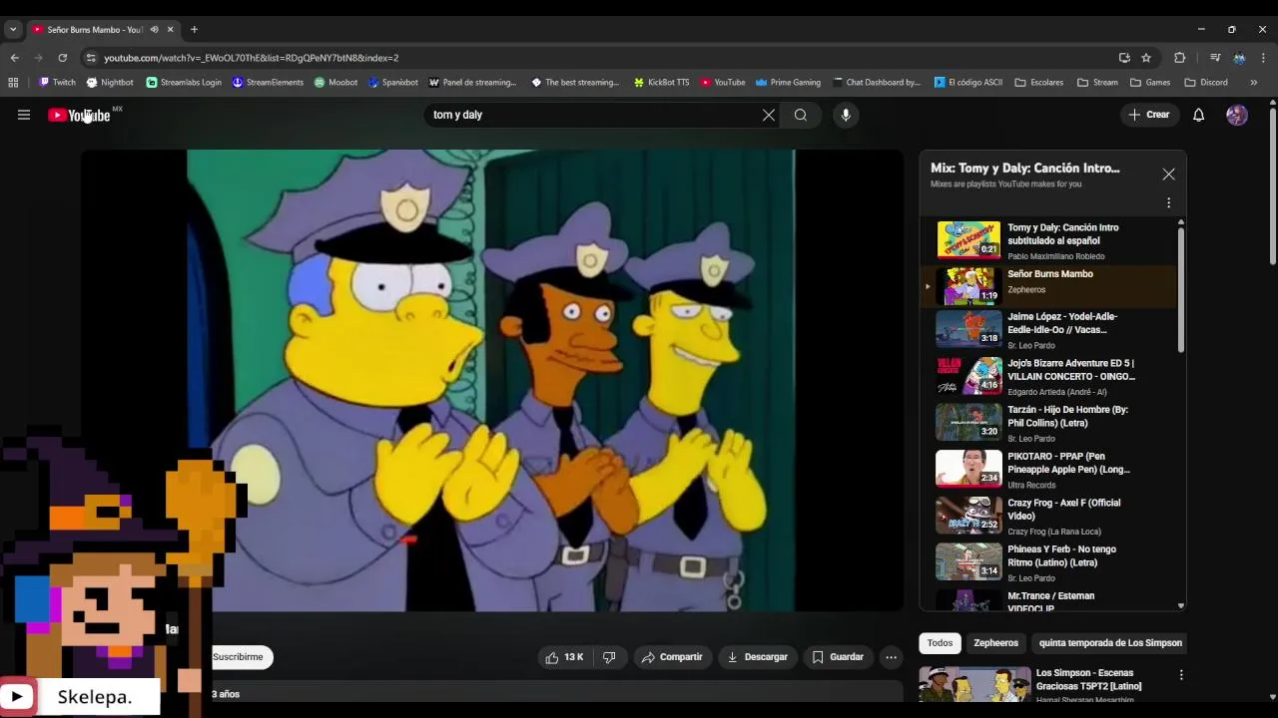Screen dimensions: 1278x718
Task: Open the browser three-dot menu
Action: click(x=1263, y=58)
